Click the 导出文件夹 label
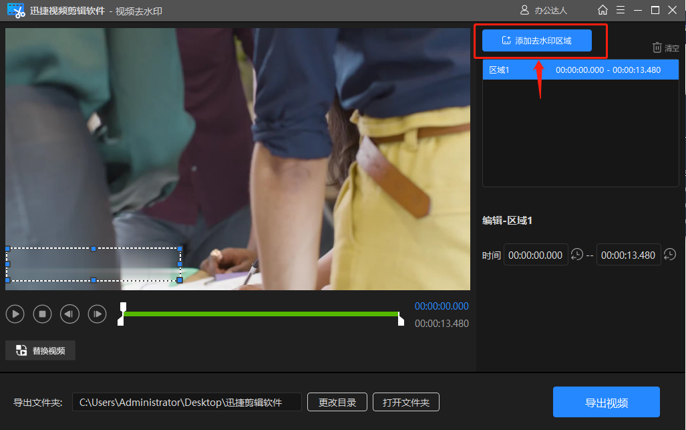 point(38,403)
